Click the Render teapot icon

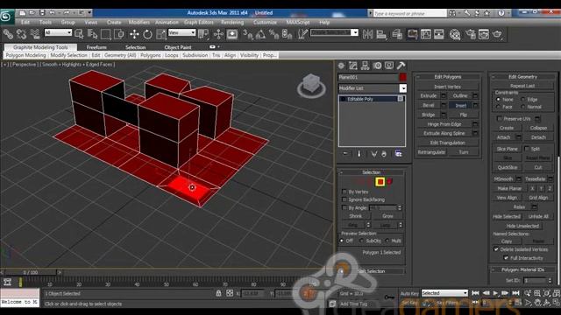point(497,34)
